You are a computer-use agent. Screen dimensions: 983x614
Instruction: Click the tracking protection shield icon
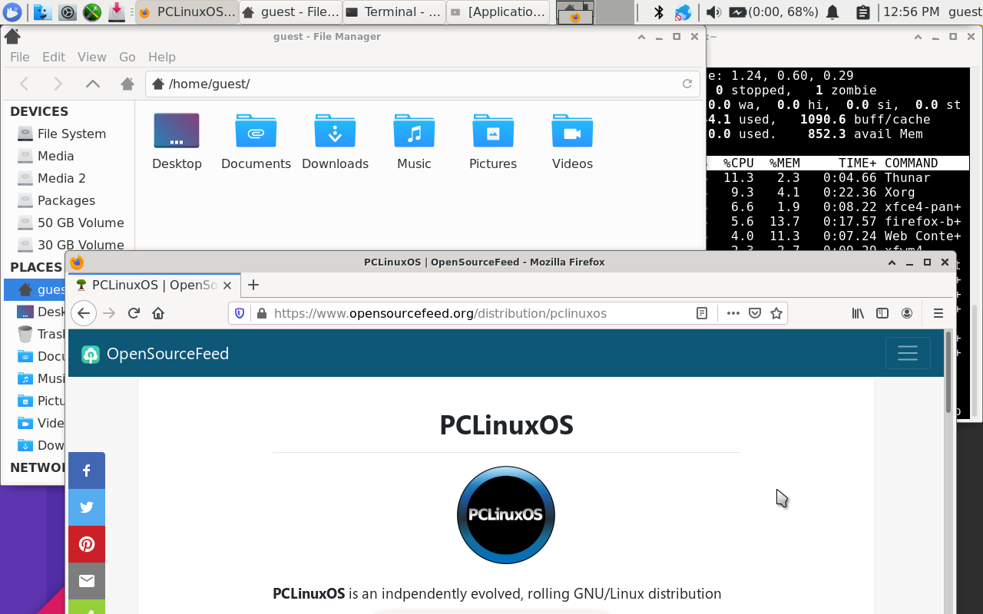tap(239, 313)
